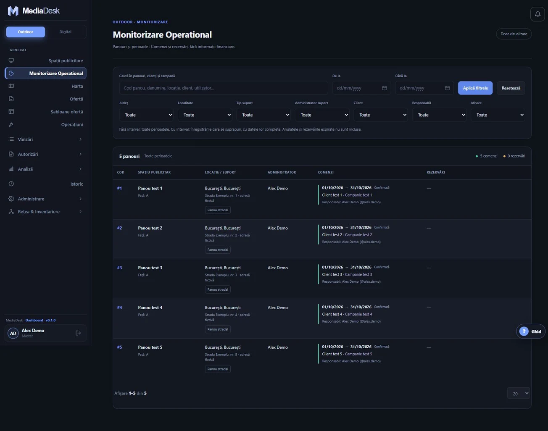Viewport: 548px width, 431px height.
Task: Click Client test 4 · Campanie test 4 text
Action: pos(347,314)
